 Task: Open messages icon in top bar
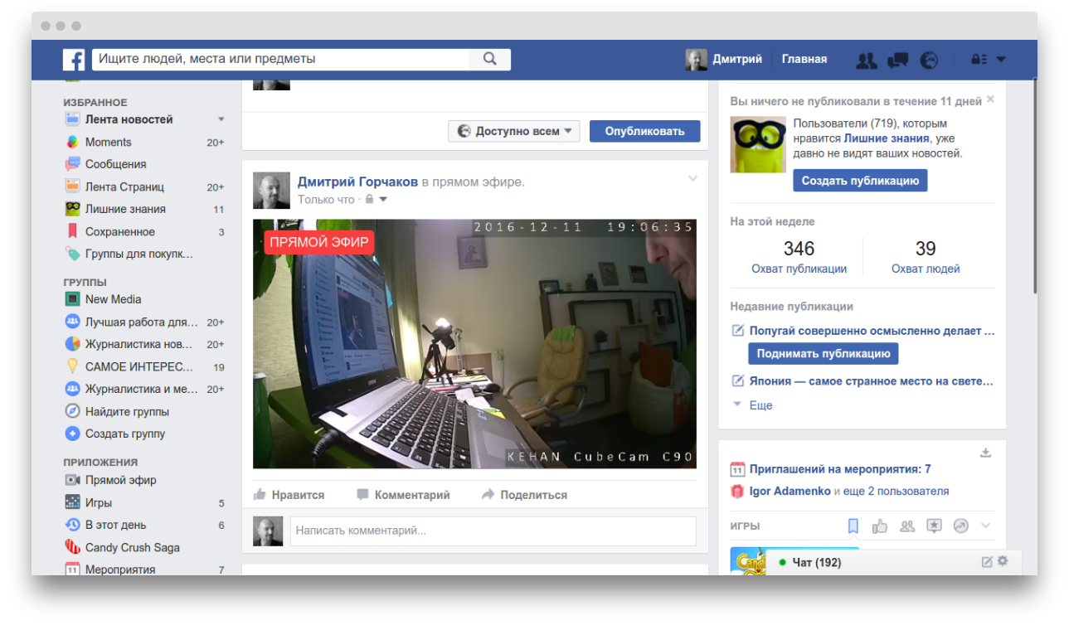tap(897, 60)
